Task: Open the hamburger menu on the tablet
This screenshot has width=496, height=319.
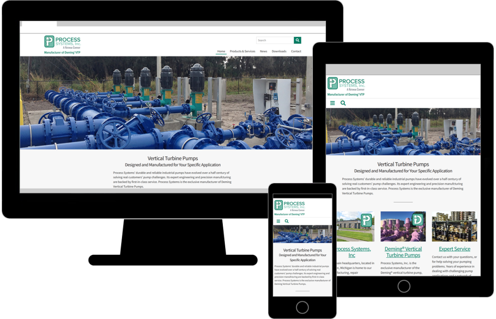Action: 332,103
